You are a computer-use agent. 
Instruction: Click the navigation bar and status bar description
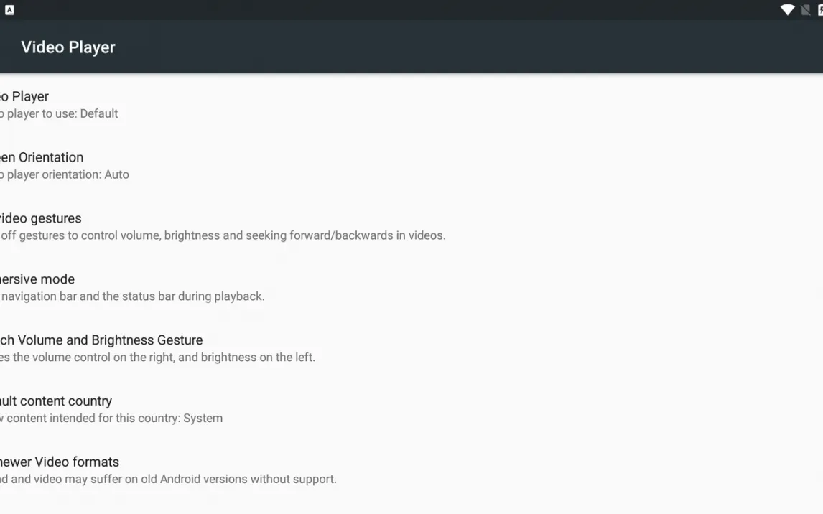(x=133, y=296)
